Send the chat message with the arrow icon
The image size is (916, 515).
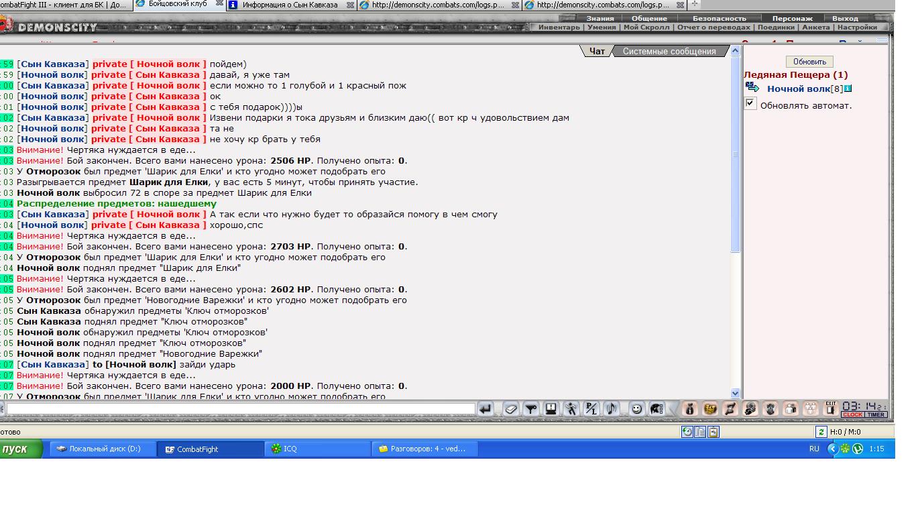pyautogui.click(x=485, y=408)
